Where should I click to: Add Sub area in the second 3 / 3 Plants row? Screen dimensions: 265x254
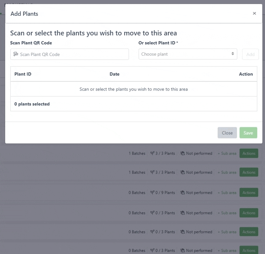point(227,173)
